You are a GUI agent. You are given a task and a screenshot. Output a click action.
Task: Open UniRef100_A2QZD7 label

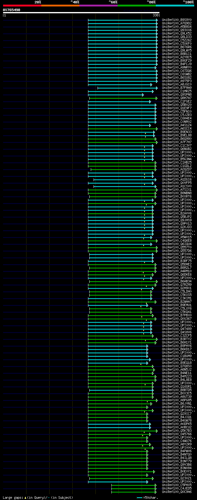coord(177,169)
